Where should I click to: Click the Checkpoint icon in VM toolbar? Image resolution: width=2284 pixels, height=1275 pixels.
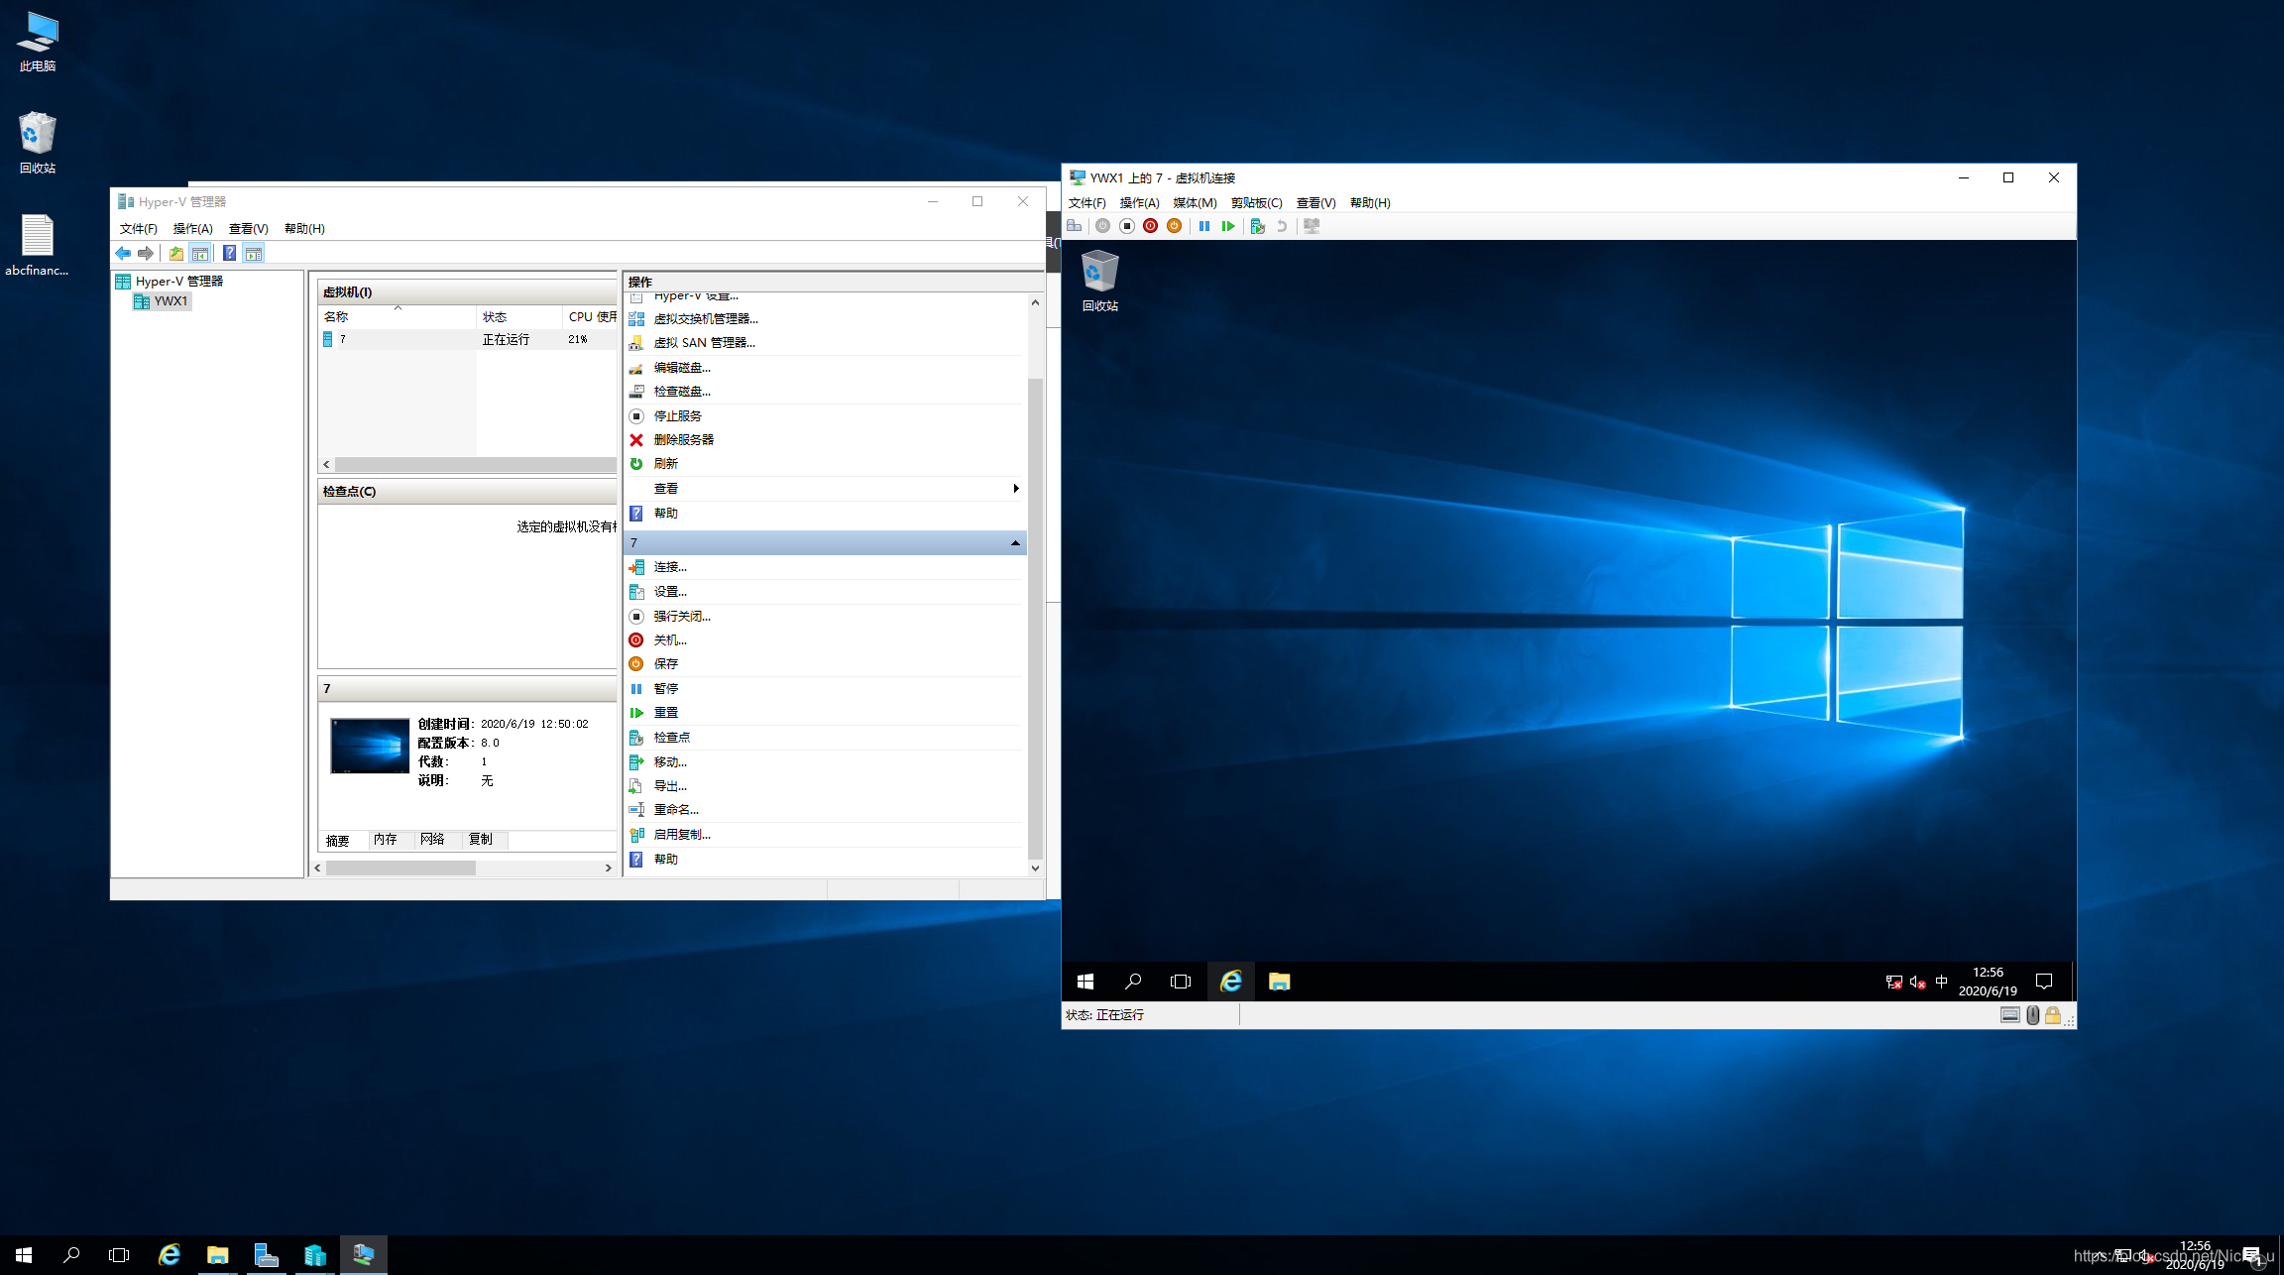[x=1257, y=226]
